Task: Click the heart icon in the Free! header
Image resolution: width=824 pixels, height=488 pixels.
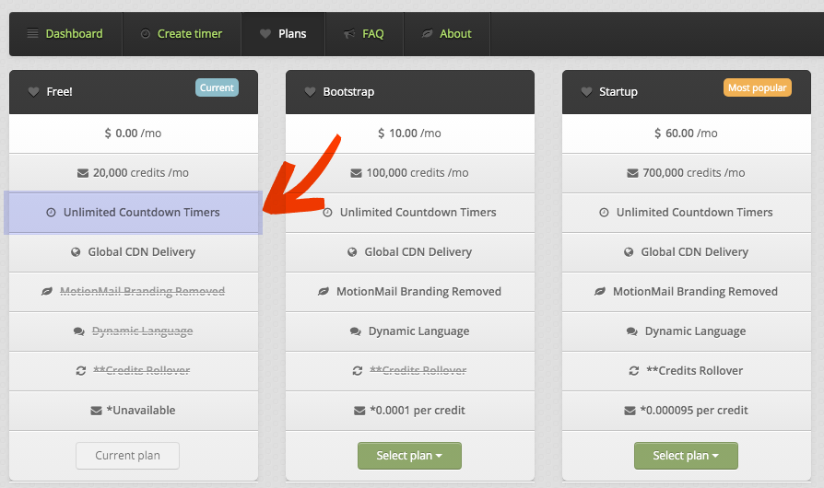Action: pyautogui.click(x=34, y=92)
